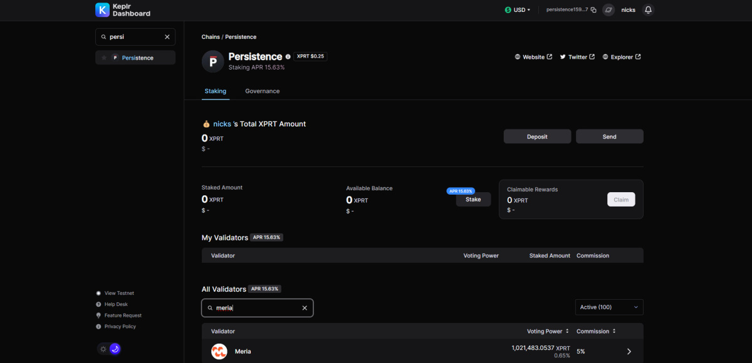This screenshot has height=363, width=752.
Task: Click the APR 15.63% badge beside All Validators
Action: [x=265, y=289]
